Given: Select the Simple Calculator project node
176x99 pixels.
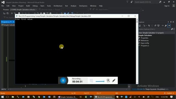Looking at the screenshot, I should pos(145,35).
